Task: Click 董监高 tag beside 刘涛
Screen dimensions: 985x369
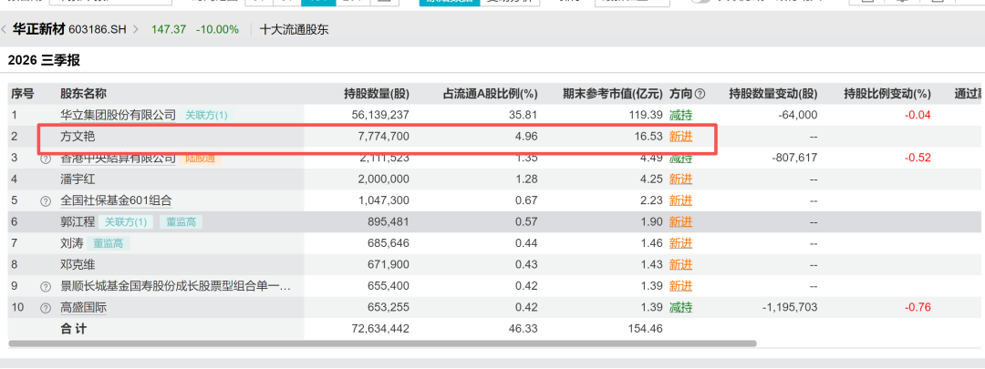Action: 109,243
